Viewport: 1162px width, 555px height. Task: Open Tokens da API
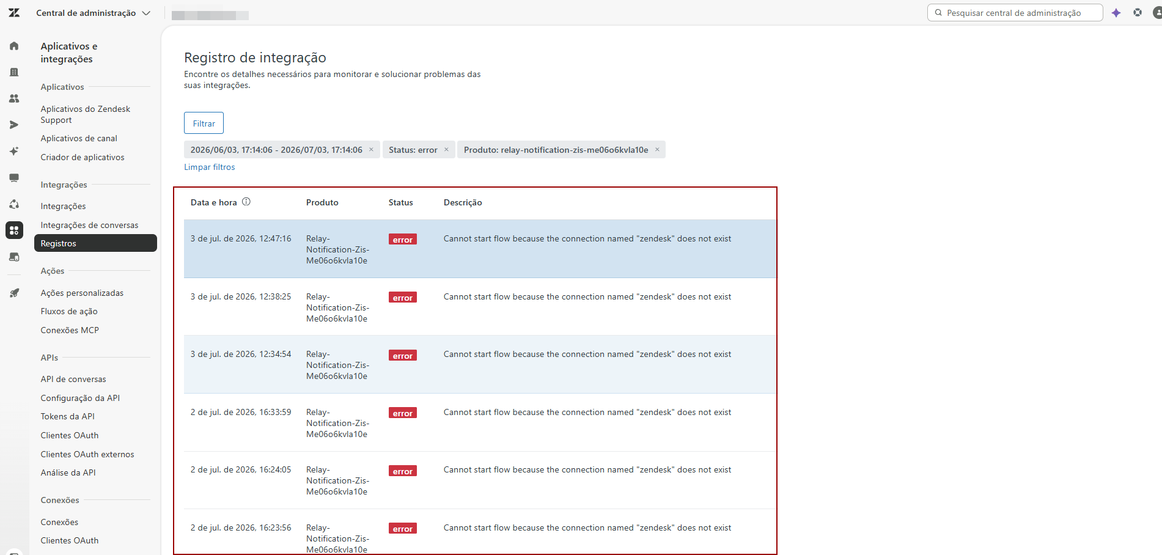67,416
